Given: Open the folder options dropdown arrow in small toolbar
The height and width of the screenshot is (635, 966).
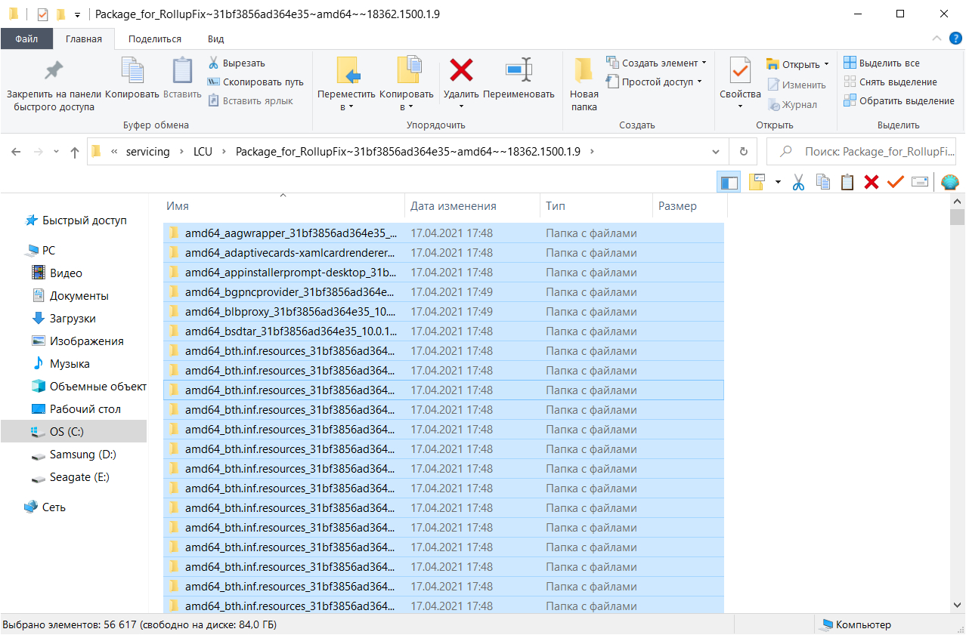Looking at the screenshot, I should (x=778, y=182).
